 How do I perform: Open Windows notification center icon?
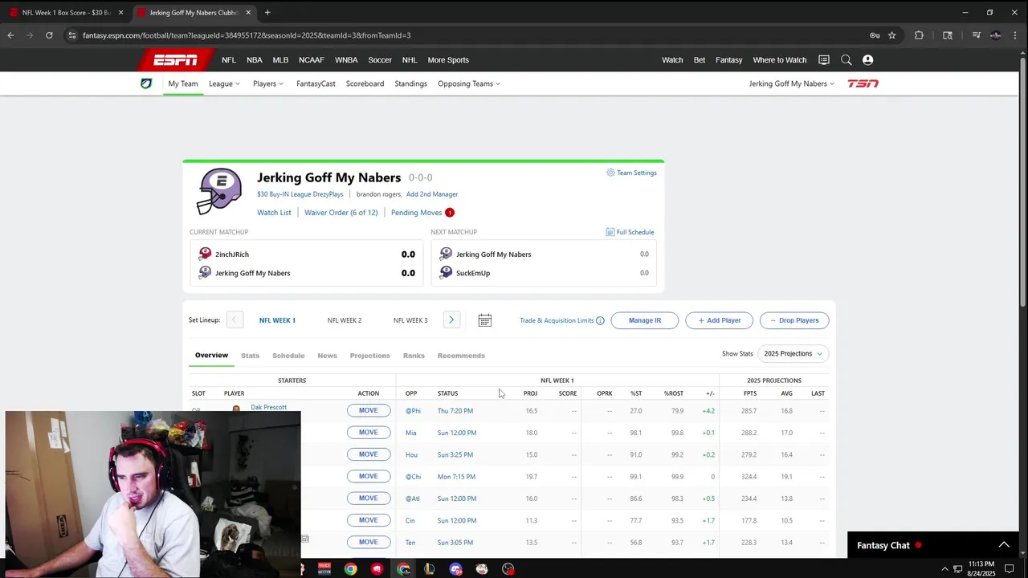(x=1010, y=569)
